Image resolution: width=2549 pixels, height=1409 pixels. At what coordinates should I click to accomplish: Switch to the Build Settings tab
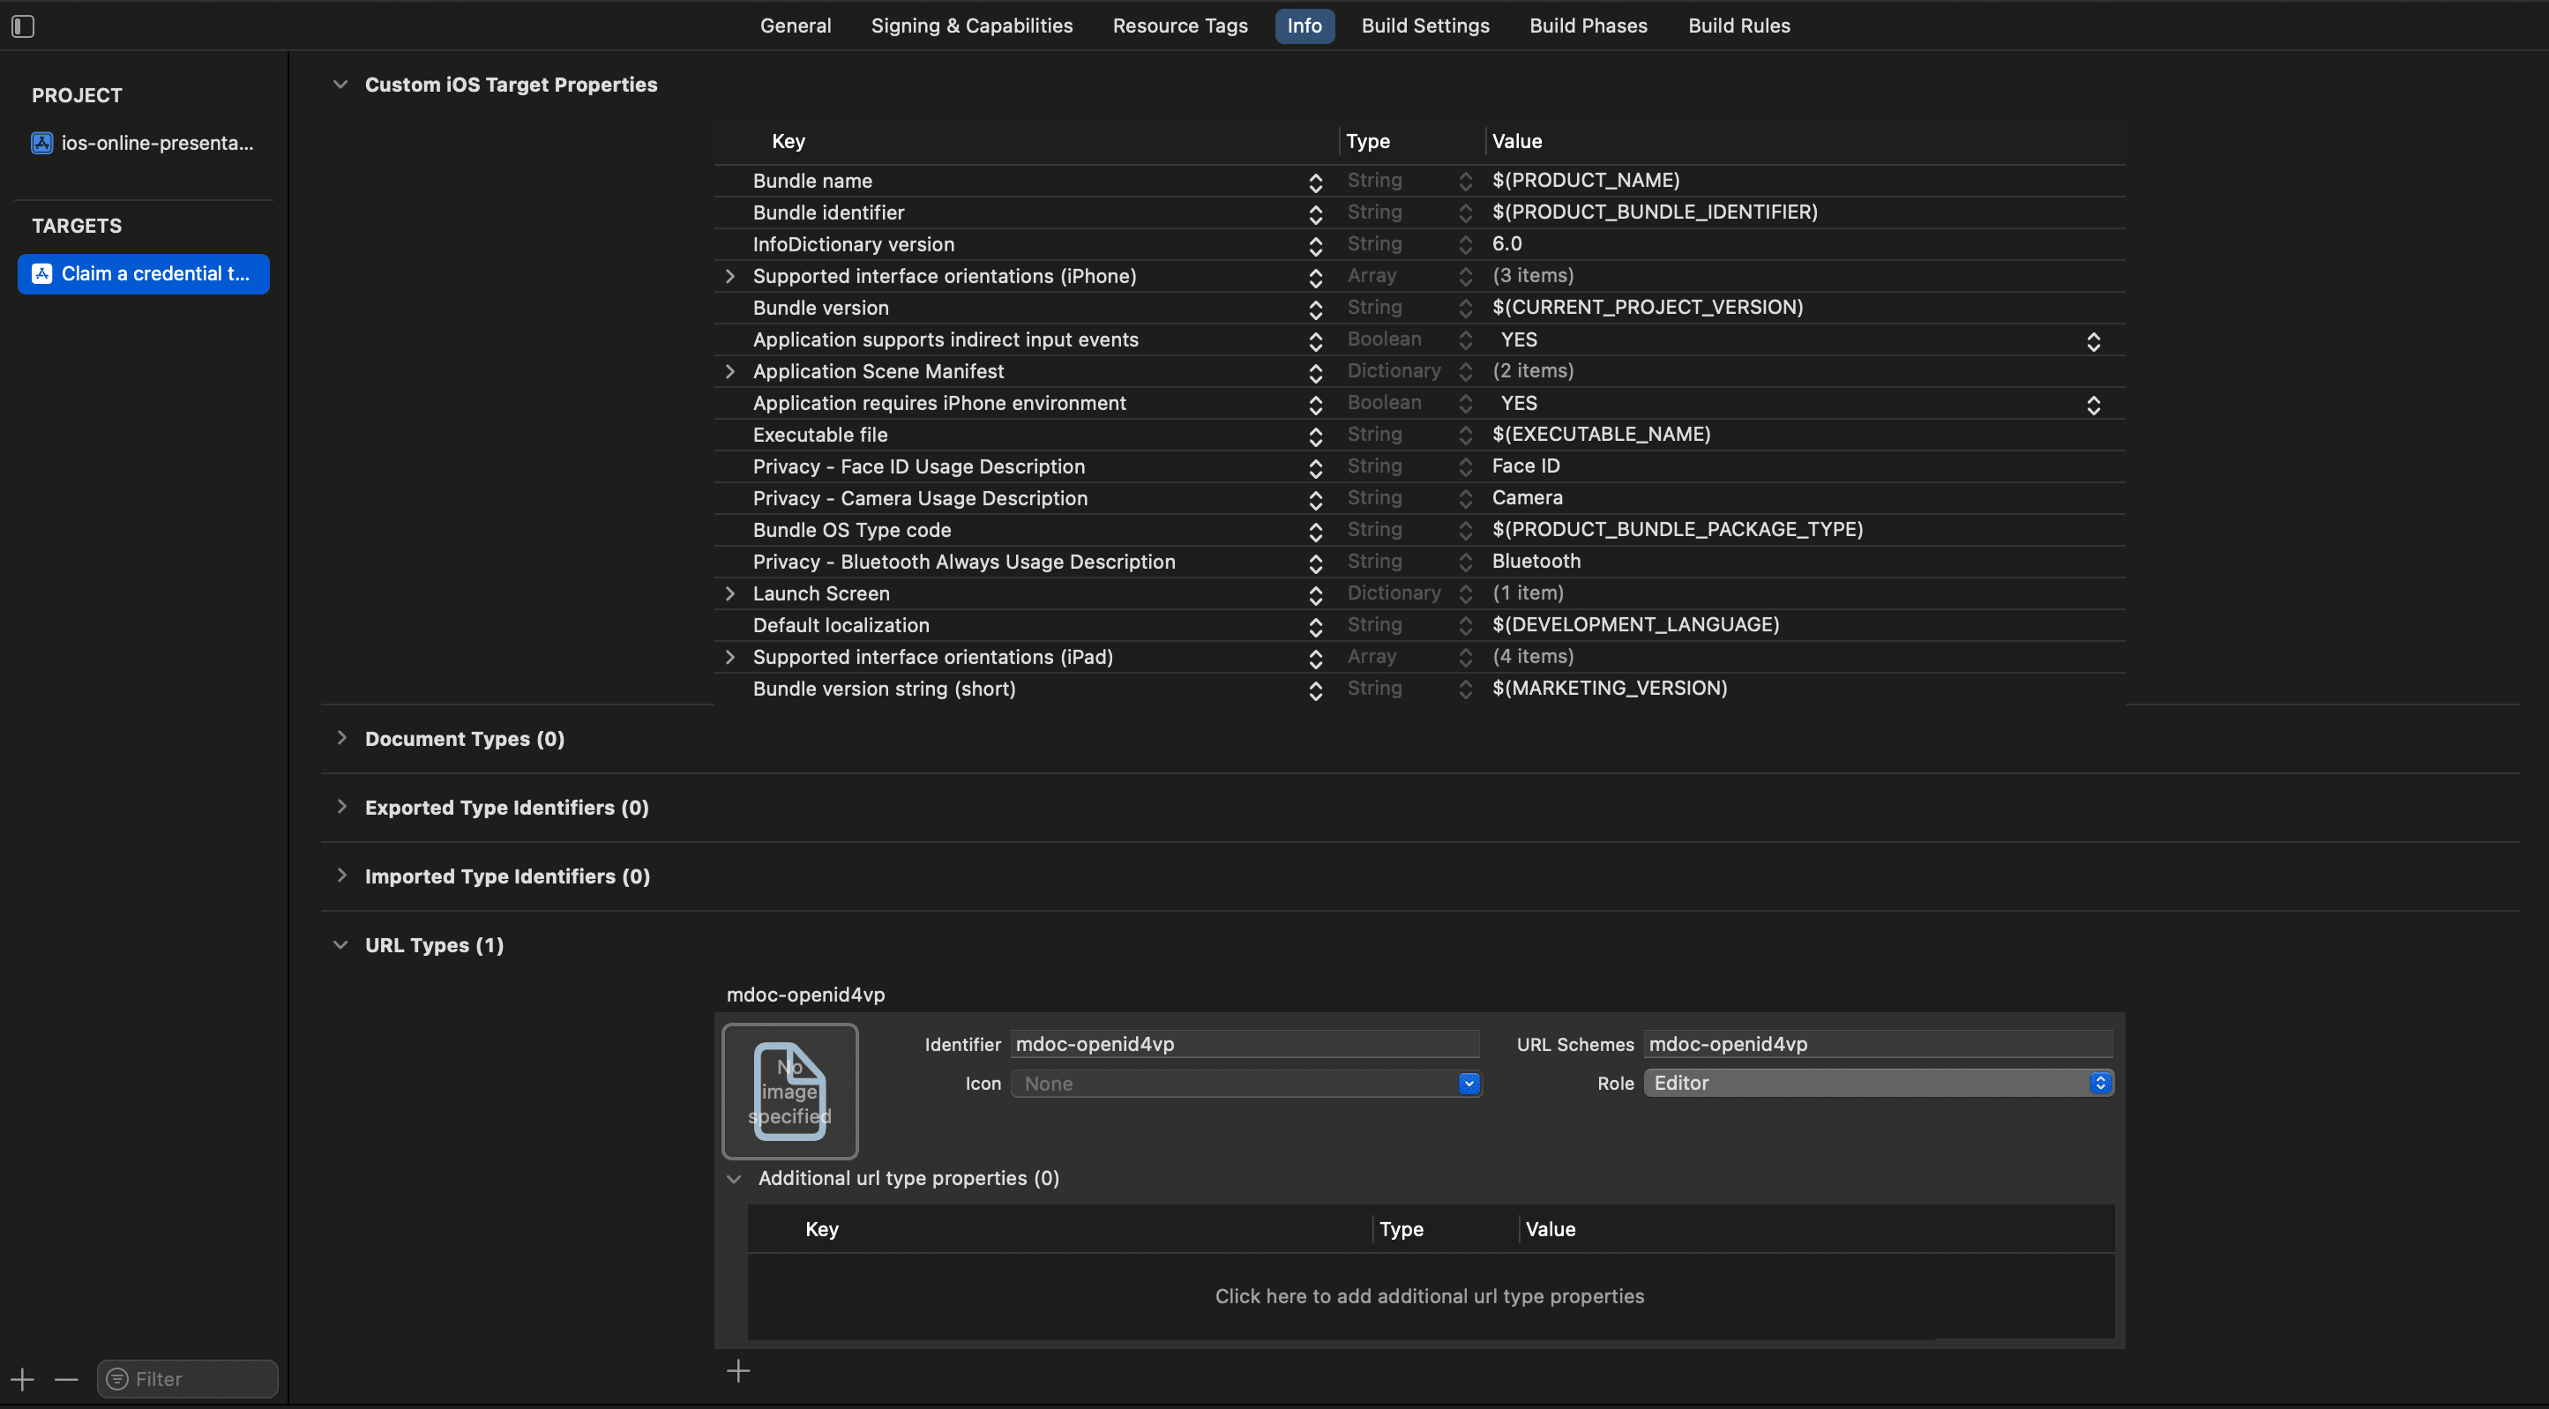point(1425,26)
